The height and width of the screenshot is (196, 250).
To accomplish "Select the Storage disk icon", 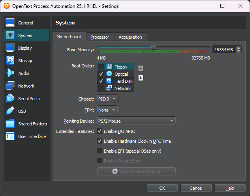I will 10,61.
